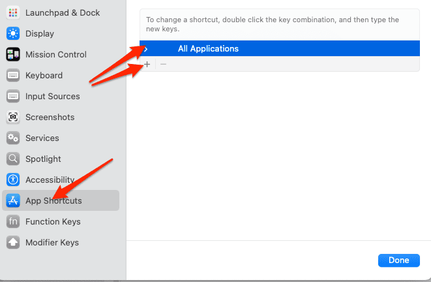Click the Spotlight magnifying glass icon
Screen dimensions: 431x282
(13, 159)
